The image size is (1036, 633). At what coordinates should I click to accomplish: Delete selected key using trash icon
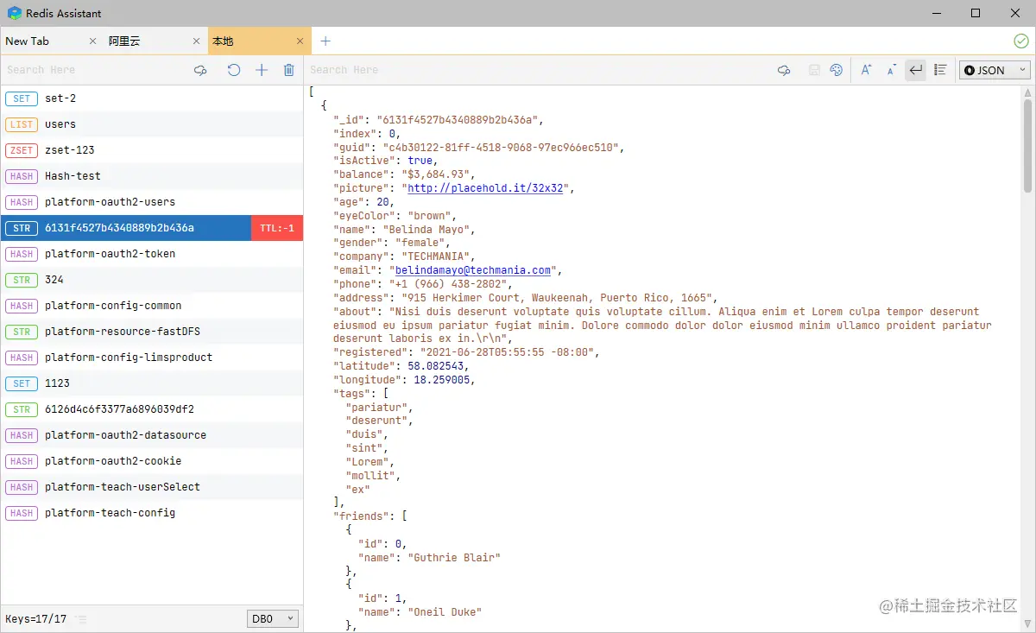pyautogui.click(x=289, y=70)
